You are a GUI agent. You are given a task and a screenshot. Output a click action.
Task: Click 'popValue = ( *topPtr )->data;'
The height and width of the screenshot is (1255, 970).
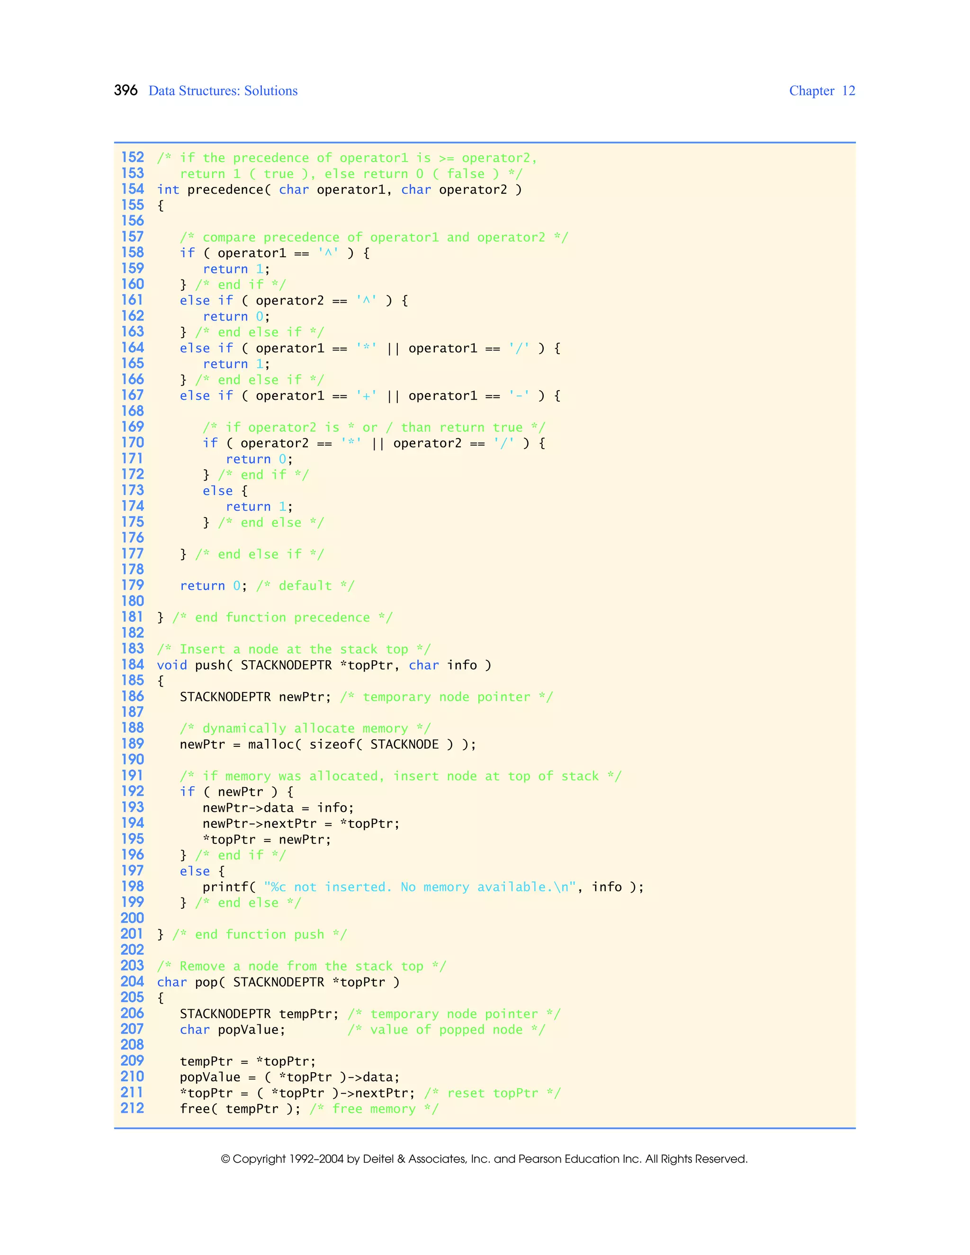289,1077
